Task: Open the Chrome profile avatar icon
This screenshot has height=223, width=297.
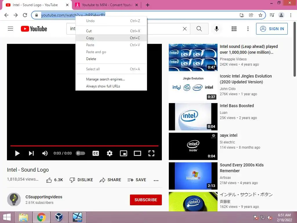Action: click(281, 15)
